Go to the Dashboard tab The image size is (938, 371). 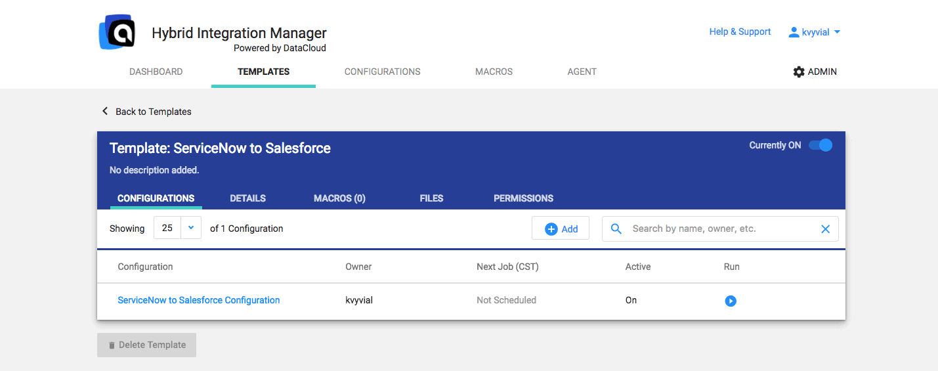(156, 72)
